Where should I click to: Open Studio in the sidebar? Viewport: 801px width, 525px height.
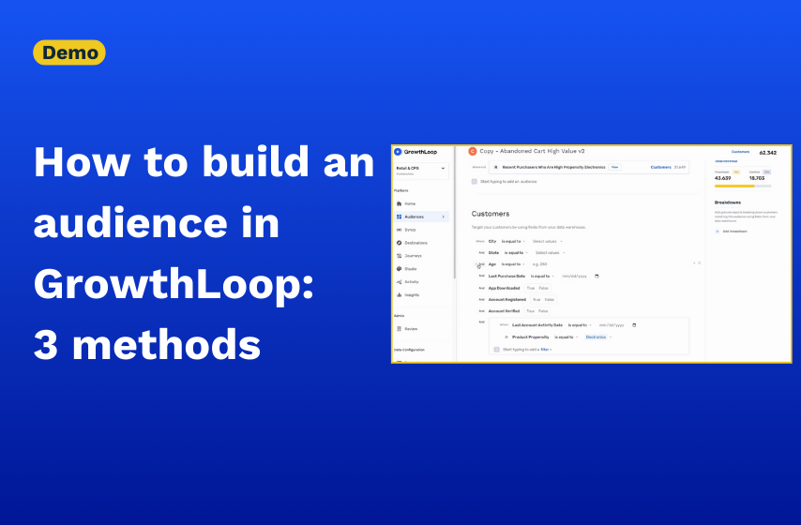pos(411,269)
